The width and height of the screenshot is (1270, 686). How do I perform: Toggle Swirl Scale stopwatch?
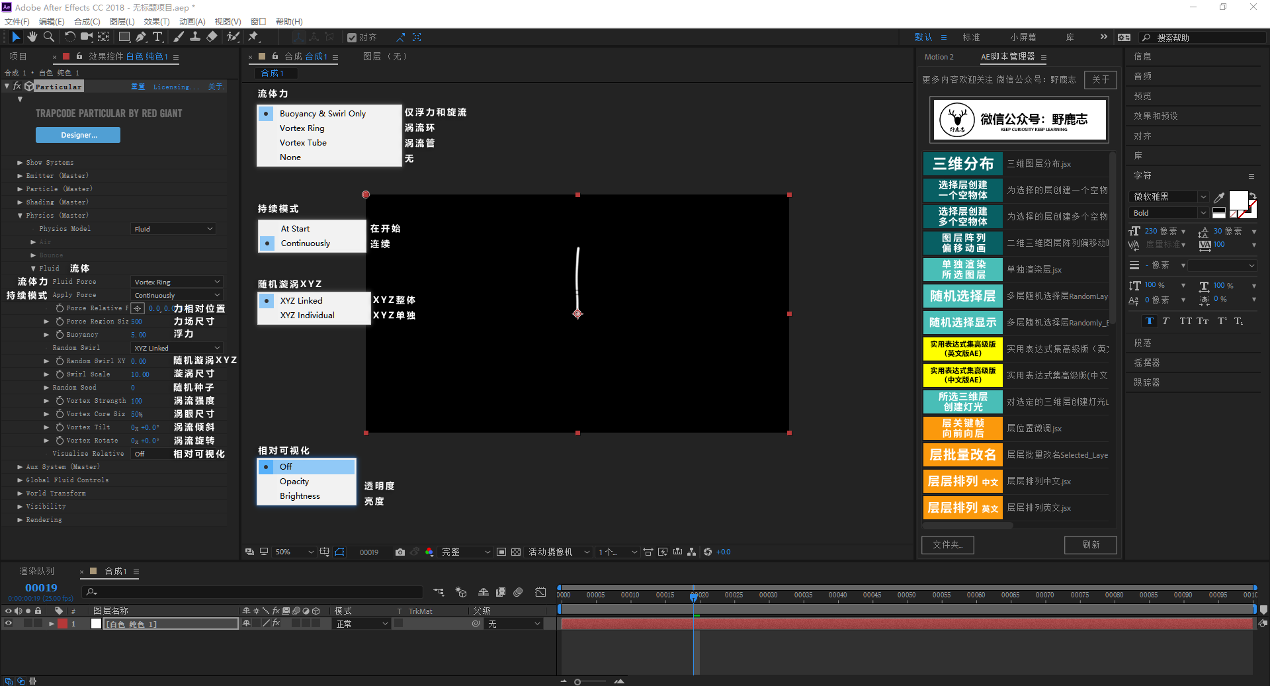tap(60, 374)
